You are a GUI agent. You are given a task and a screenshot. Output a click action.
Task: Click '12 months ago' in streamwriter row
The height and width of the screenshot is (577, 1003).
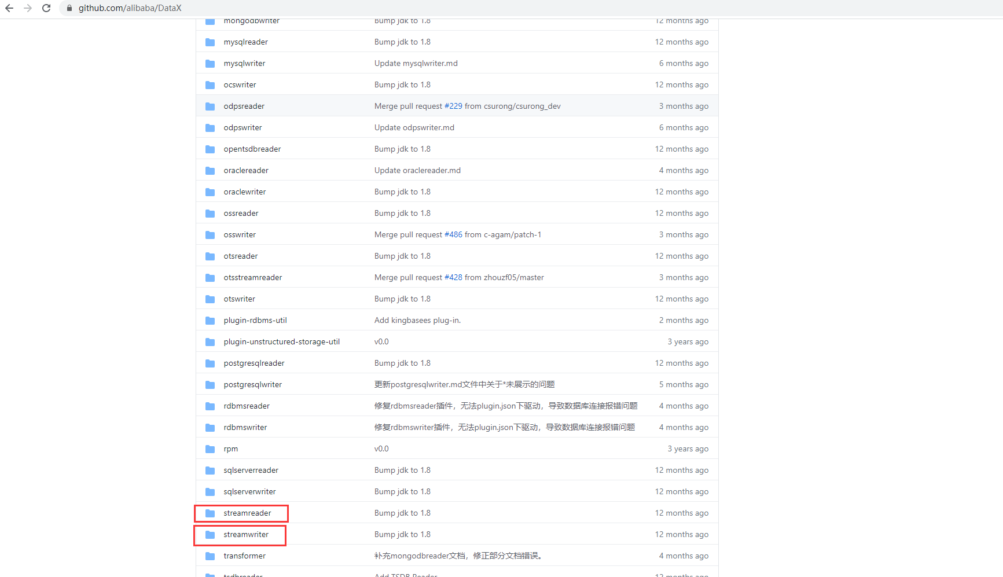[x=682, y=535]
